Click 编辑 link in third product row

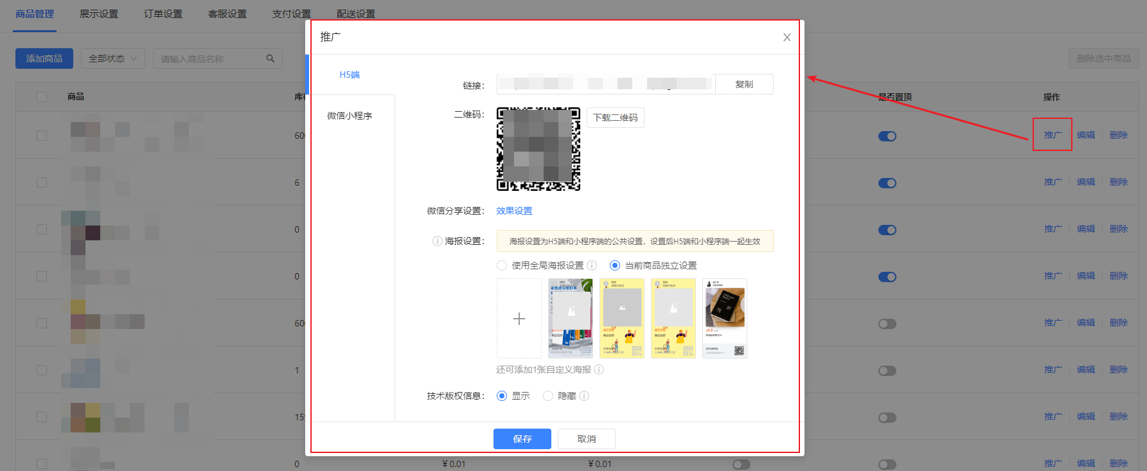tap(1086, 229)
